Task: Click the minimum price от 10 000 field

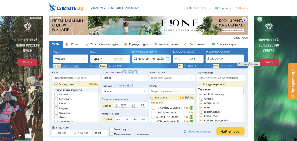Action: point(62,133)
